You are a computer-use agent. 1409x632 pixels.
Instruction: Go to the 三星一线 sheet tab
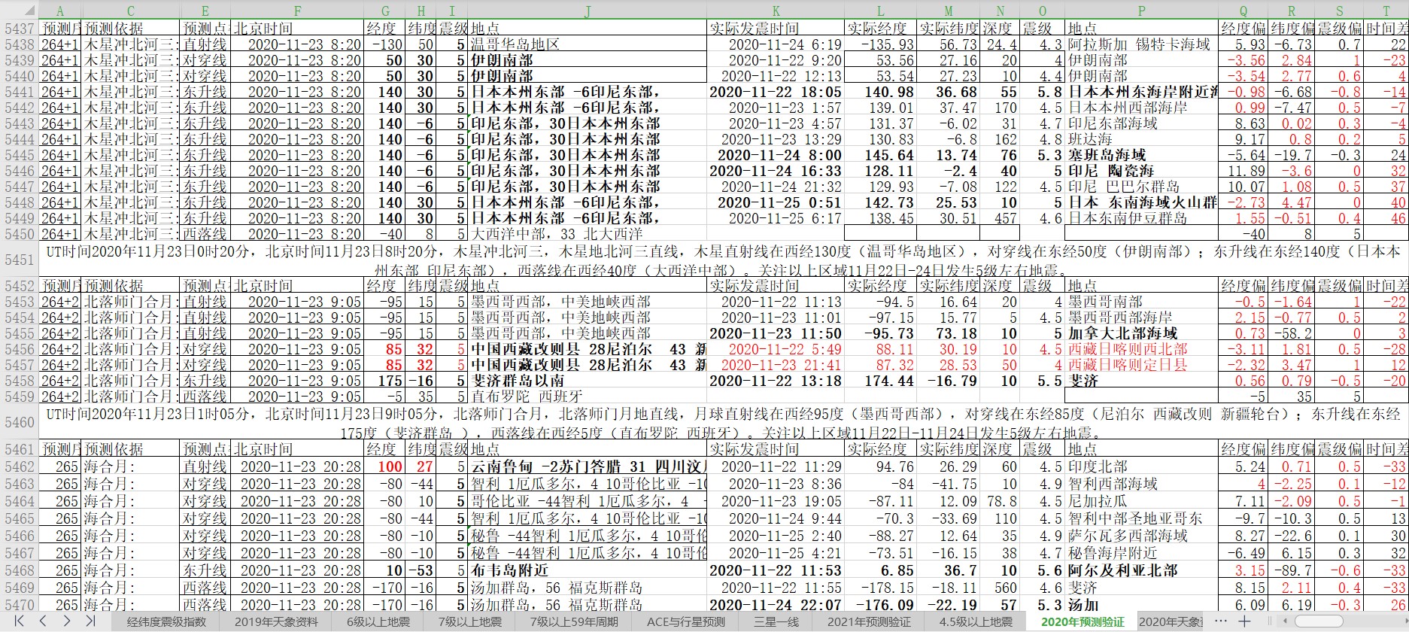776,621
